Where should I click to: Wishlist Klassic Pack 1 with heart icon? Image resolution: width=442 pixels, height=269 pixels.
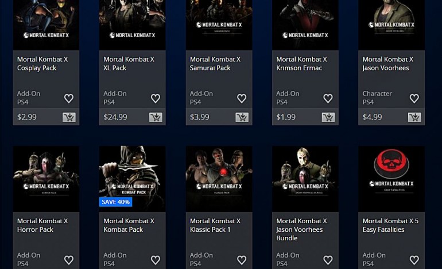[242, 260]
